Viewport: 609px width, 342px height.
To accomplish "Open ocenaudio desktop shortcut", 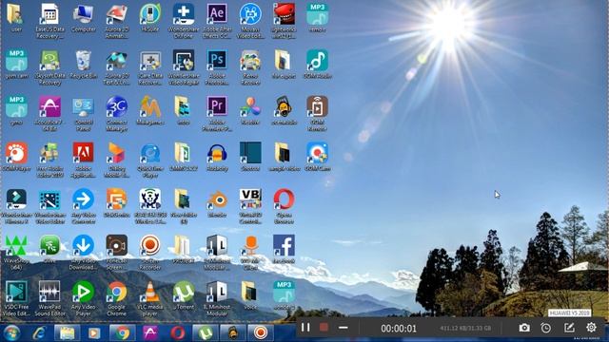I will [x=284, y=110].
